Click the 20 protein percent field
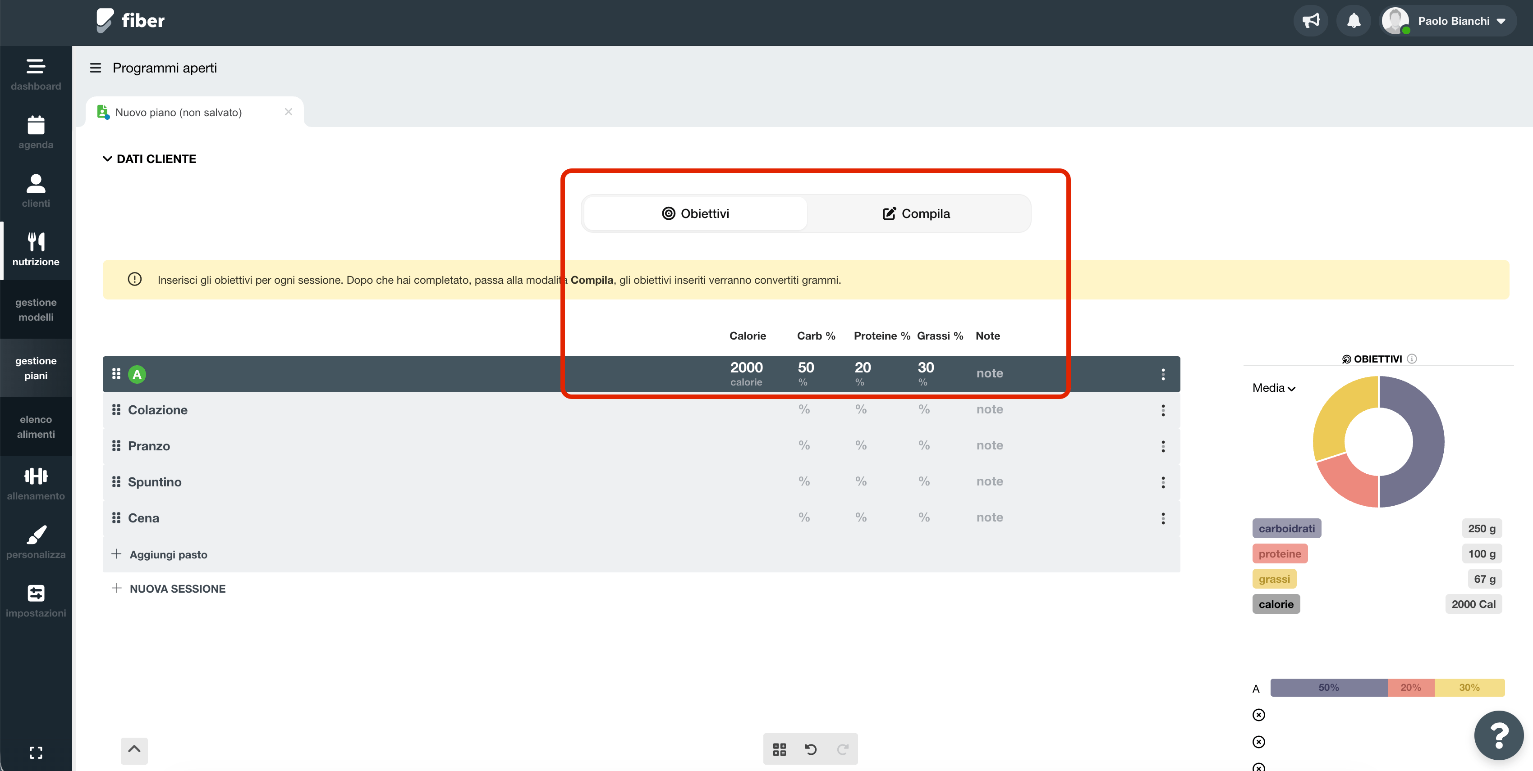Screen dimensions: 1533x771 [863, 373]
